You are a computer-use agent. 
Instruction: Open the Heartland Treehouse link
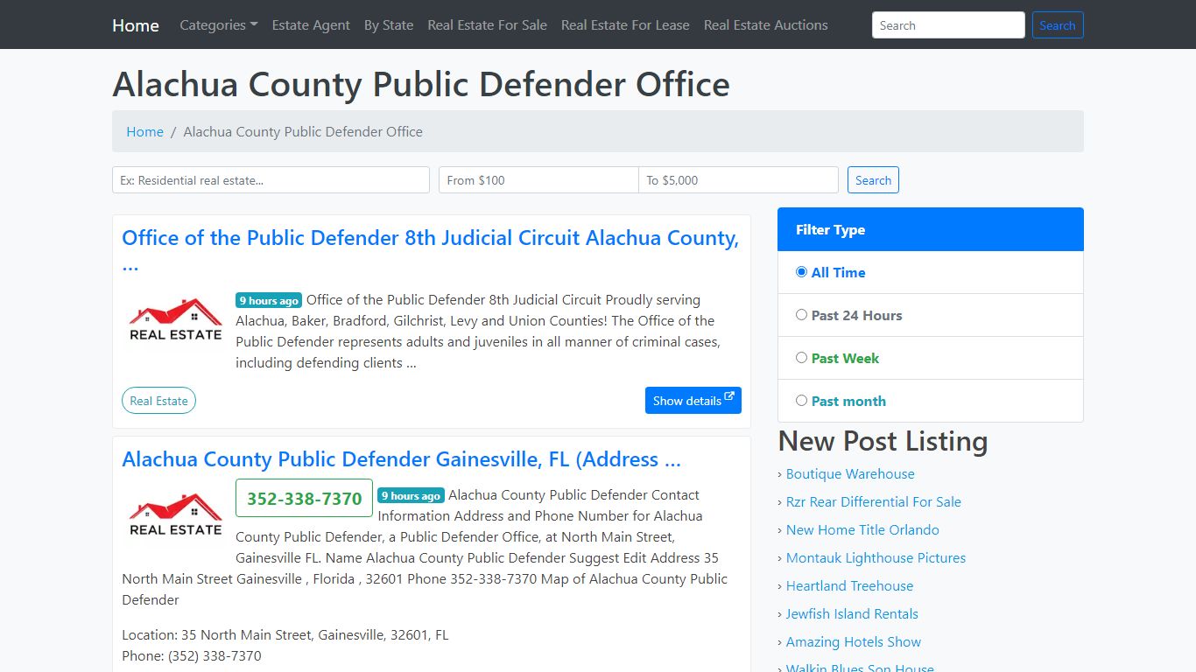tap(849, 586)
